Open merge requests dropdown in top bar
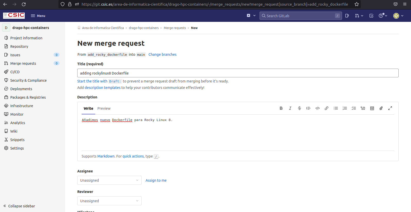Screen dimensions: 411x212 pos(359,16)
